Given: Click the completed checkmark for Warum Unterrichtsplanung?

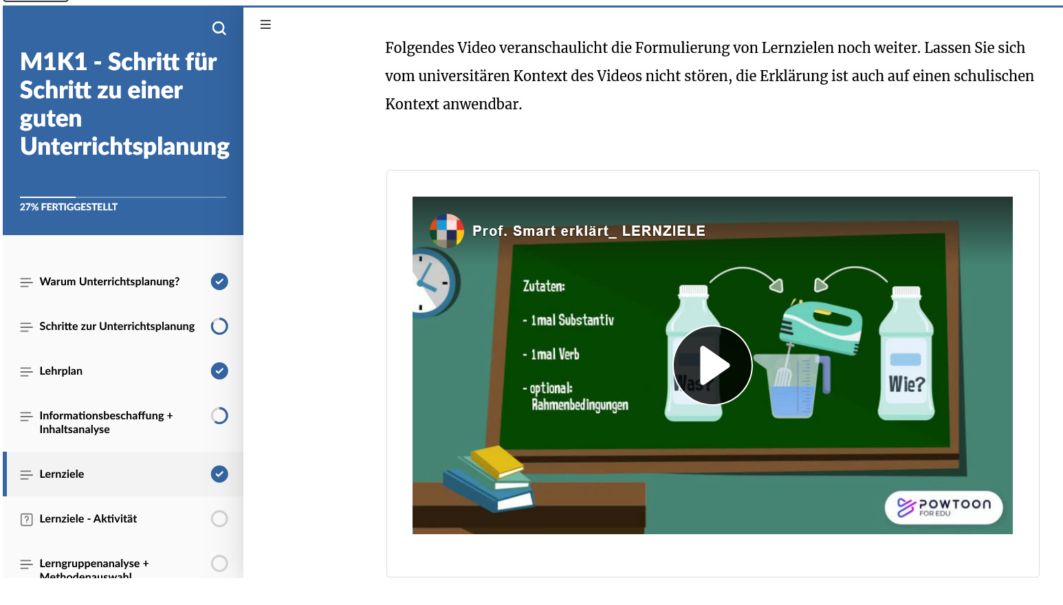Looking at the screenshot, I should click(219, 281).
